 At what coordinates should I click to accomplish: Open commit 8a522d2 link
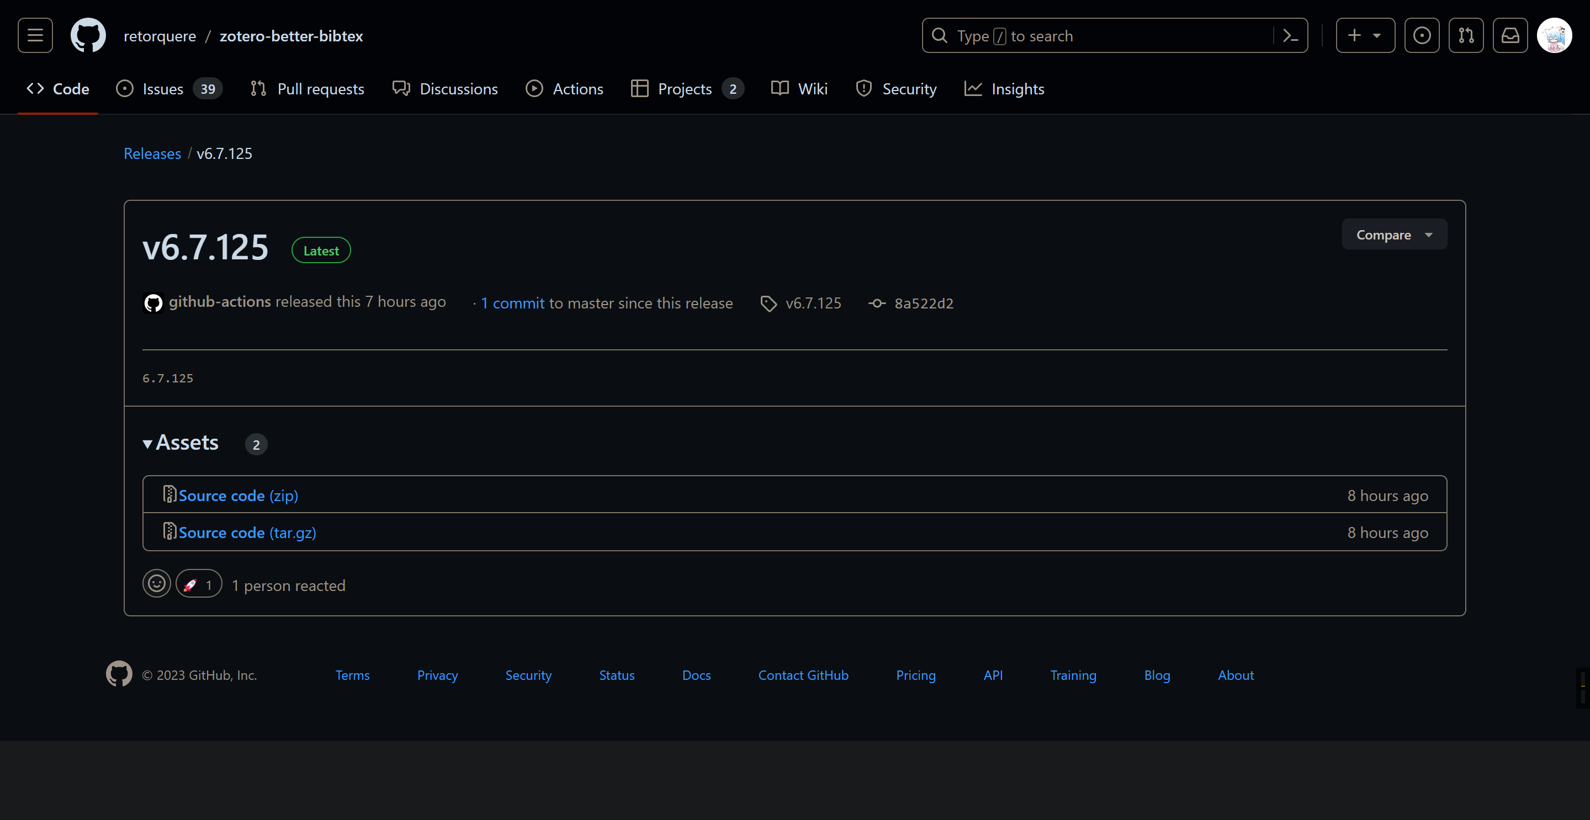click(x=923, y=303)
